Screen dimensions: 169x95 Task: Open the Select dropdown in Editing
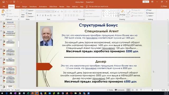click(x=150, y=16)
